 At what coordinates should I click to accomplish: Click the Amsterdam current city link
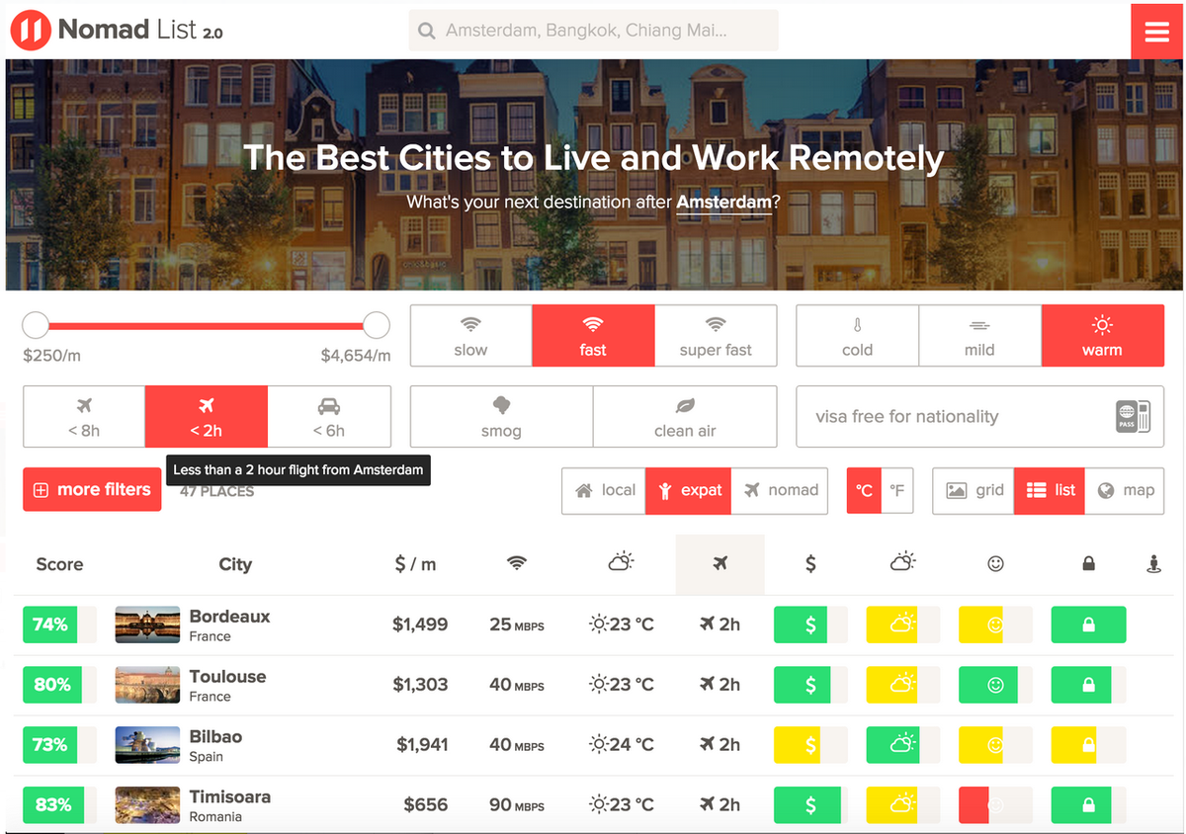tap(723, 203)
